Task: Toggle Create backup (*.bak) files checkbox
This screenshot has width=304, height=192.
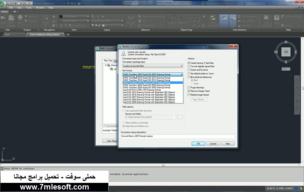Action: click(x=189, y=63)
